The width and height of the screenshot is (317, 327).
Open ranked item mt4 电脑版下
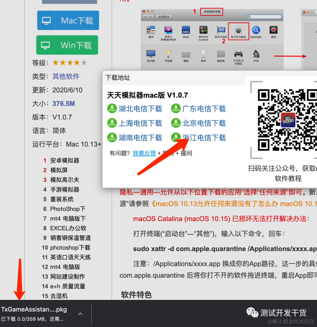pyautogui.click(x=68, y=219)
